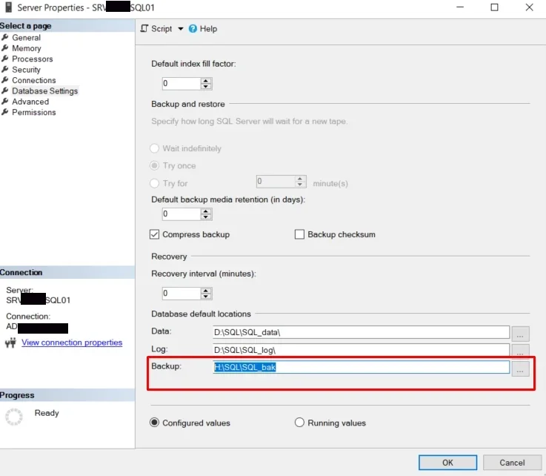Decrease the recovery interval minutes value
Screen dimensions: 546x476
pyautogui.click(x=206, y=296)
